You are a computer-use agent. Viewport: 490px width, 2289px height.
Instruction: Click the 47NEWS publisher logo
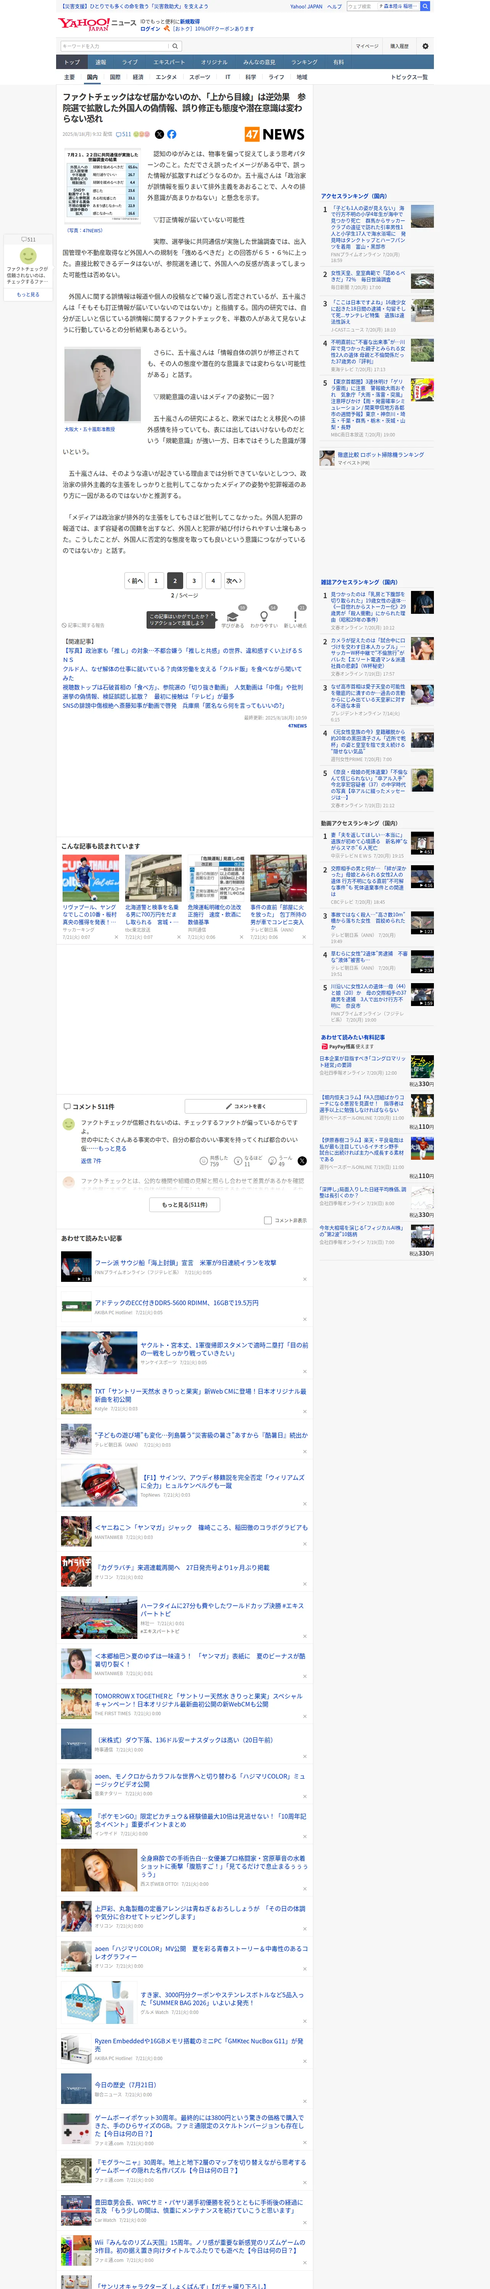pyautogui.click(x=275, y=134)
